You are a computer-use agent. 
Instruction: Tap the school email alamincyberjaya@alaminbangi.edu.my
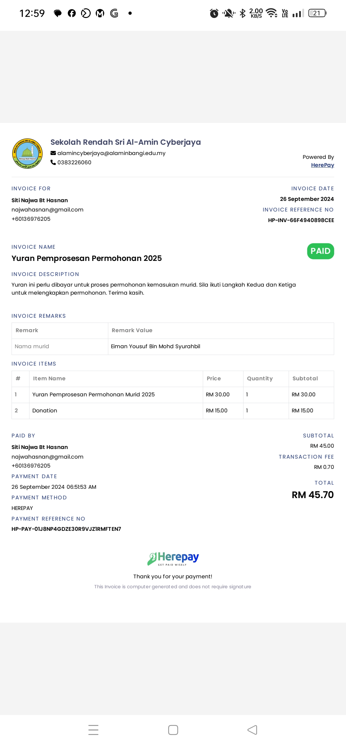coord(111,153)
